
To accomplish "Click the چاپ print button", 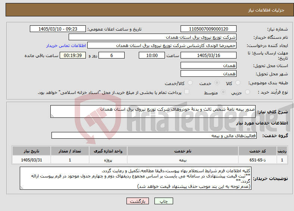I will 164,201.
